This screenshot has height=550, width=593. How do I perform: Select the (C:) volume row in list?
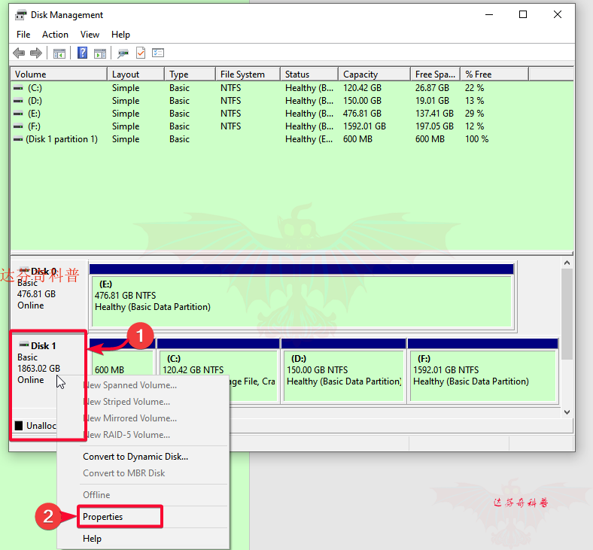click(35, 88)
